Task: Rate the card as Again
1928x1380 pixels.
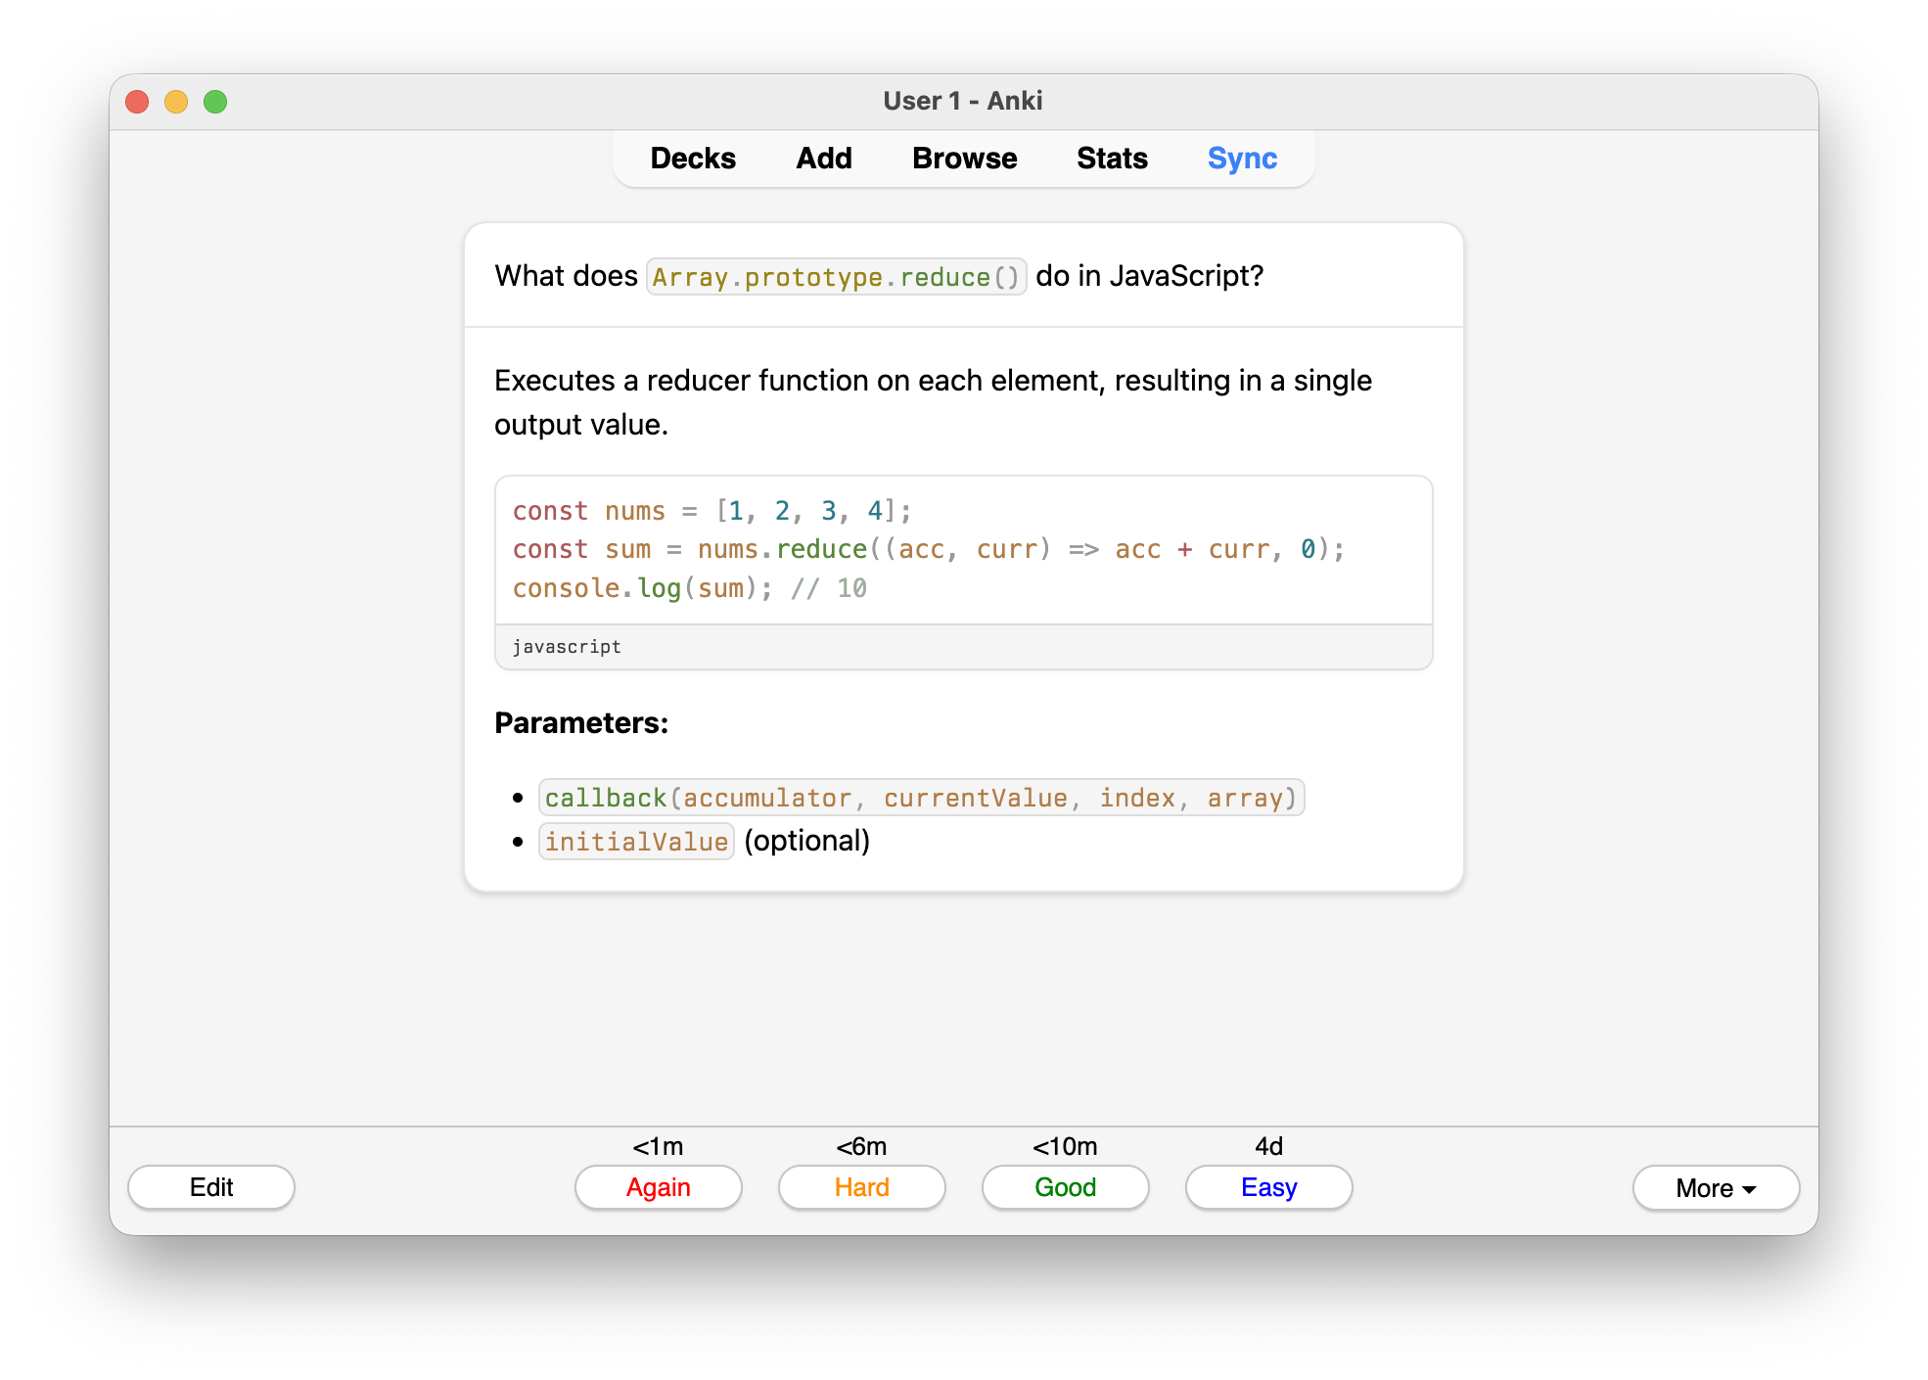Action: click(659, 1187)
